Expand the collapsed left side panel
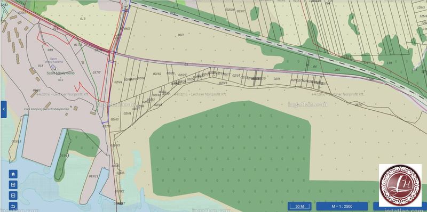 4,109
